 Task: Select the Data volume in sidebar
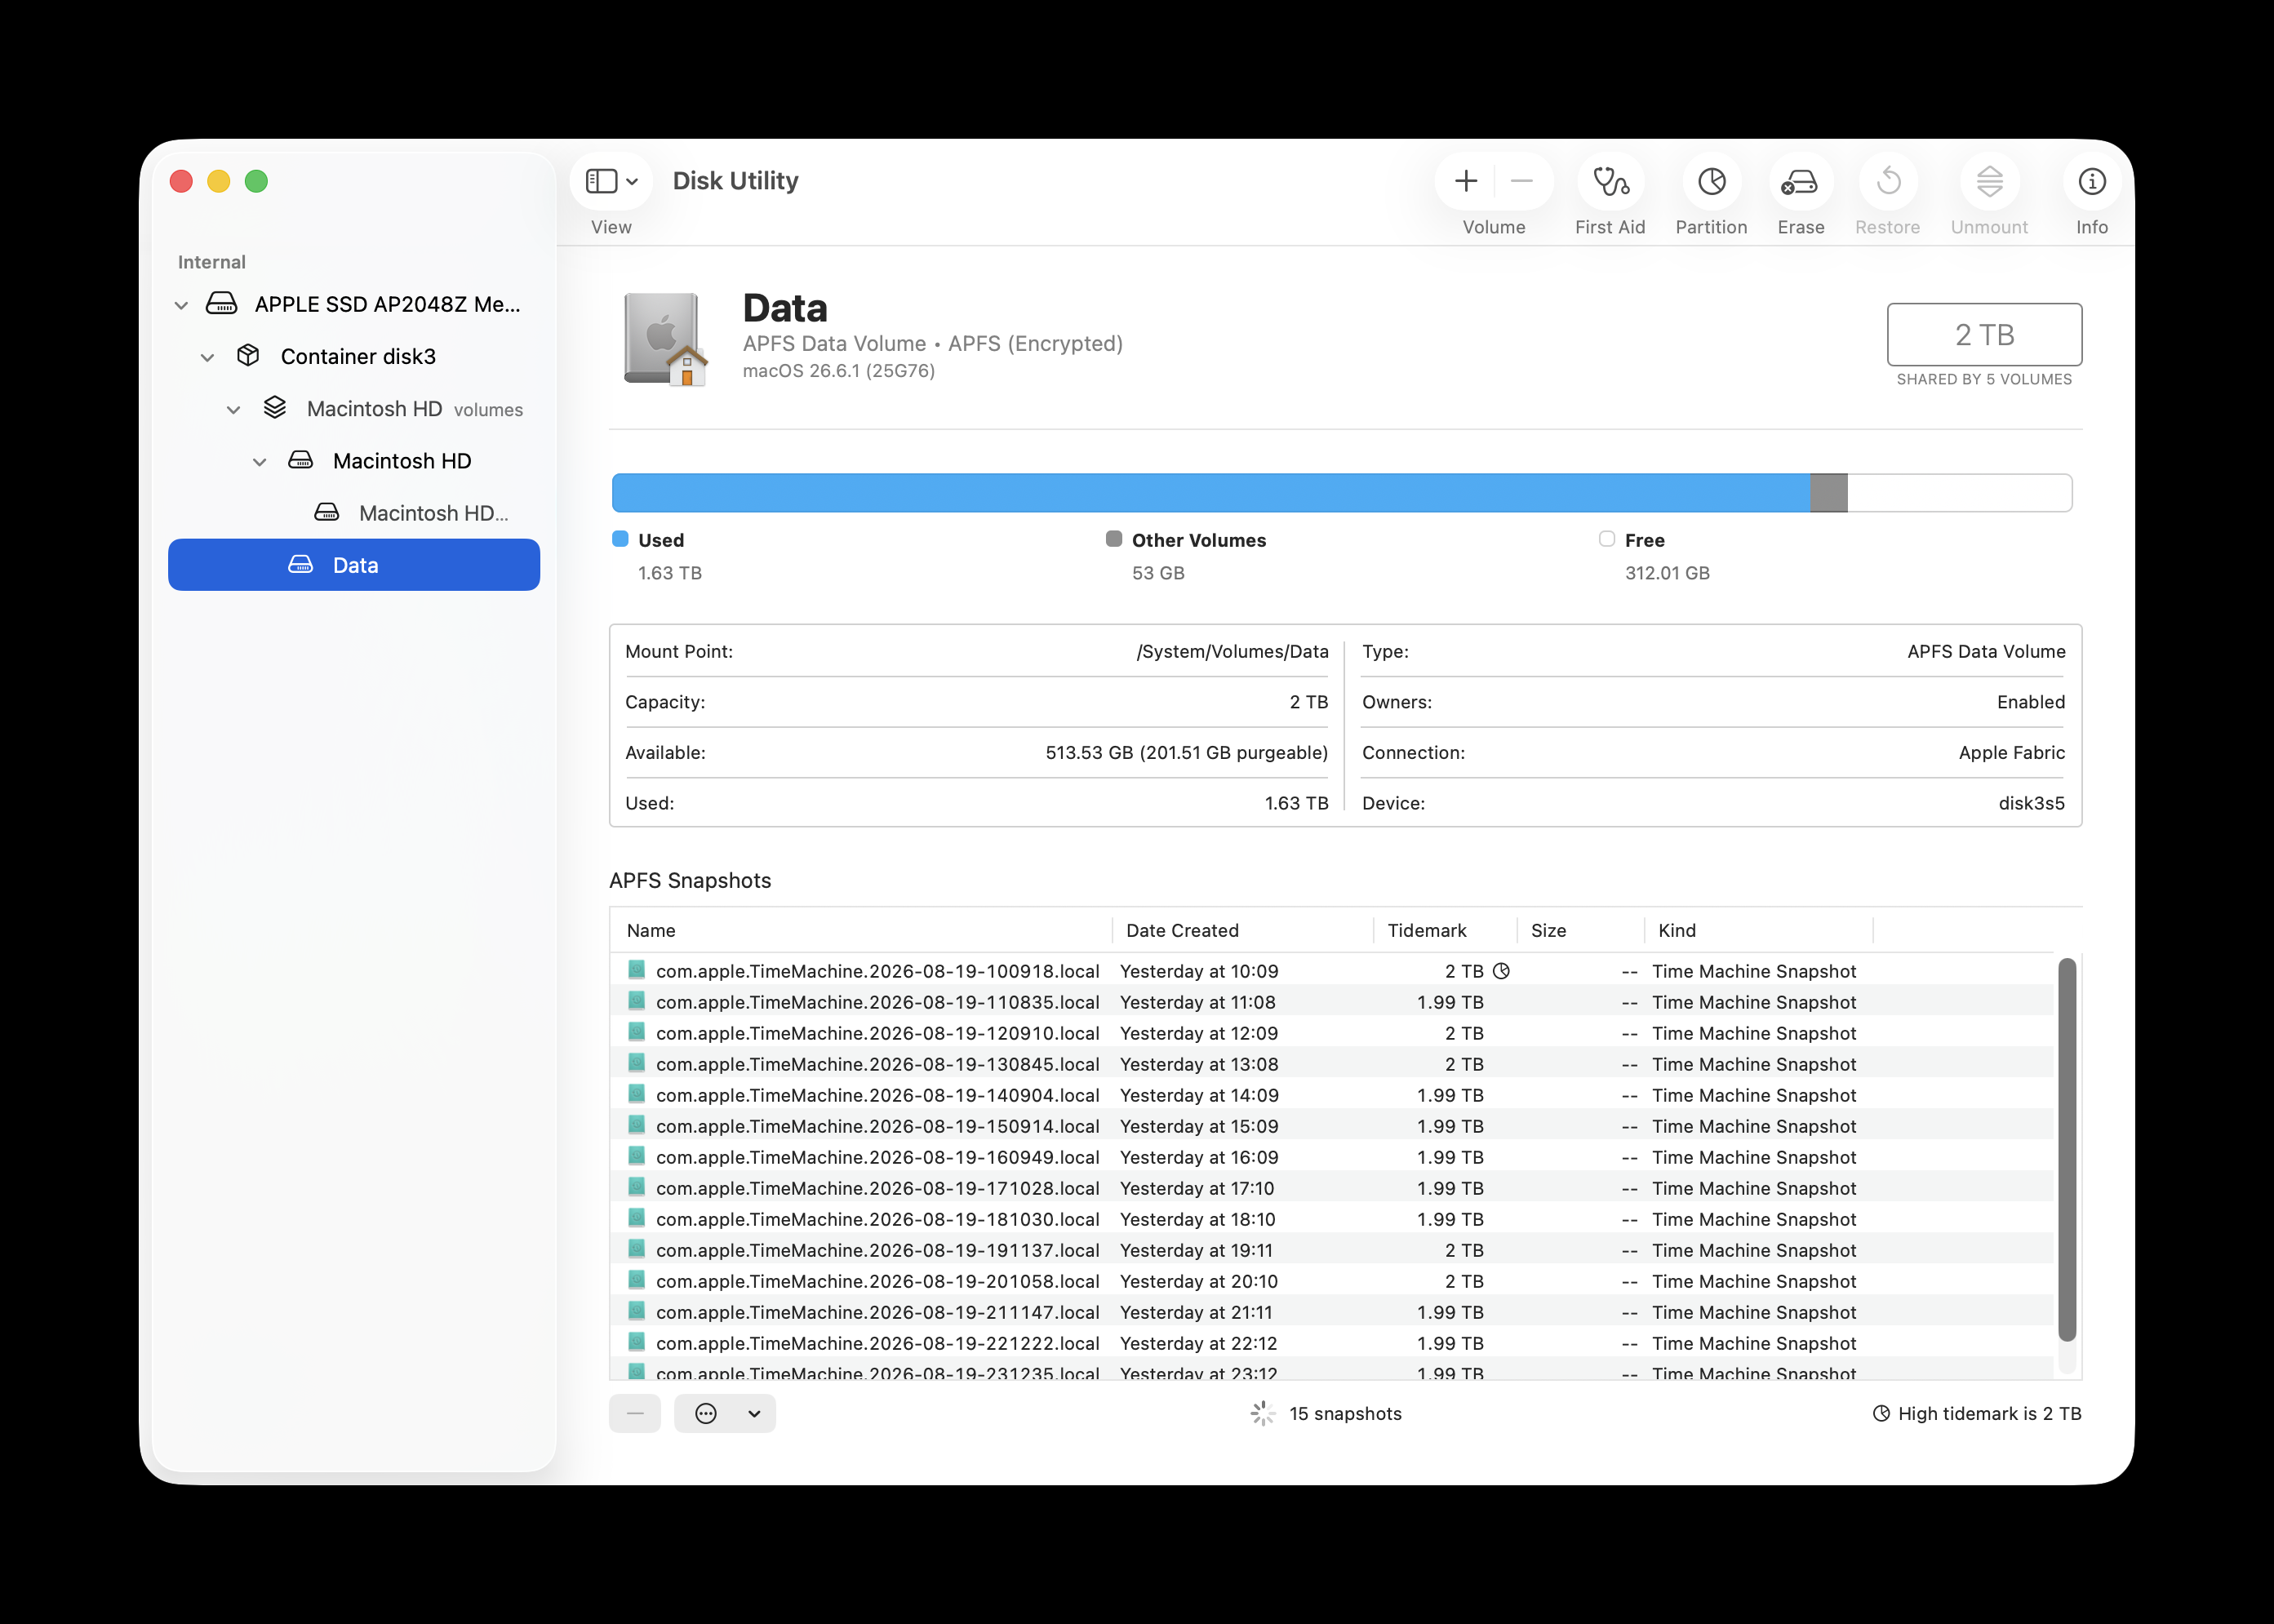[354, 565]
